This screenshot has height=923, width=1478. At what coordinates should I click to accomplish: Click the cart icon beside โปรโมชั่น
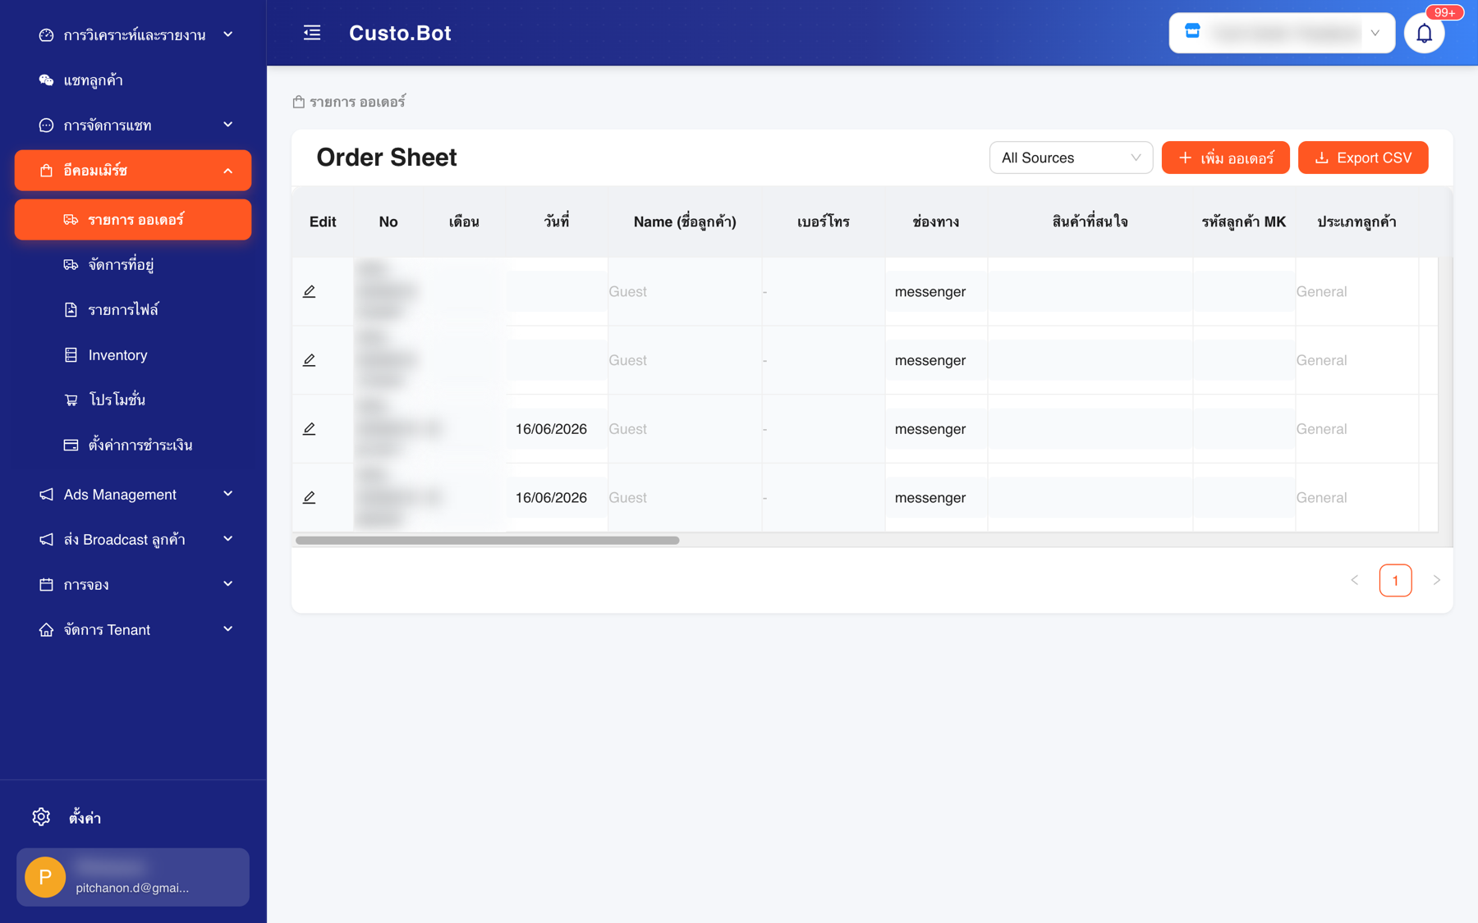[x=71, y=400]
